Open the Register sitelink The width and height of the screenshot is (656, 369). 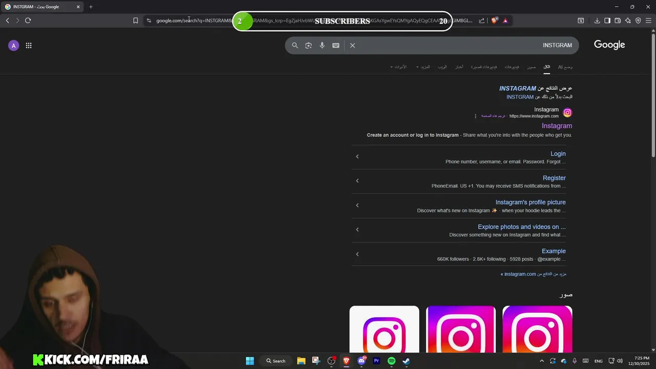pos(554,178)
